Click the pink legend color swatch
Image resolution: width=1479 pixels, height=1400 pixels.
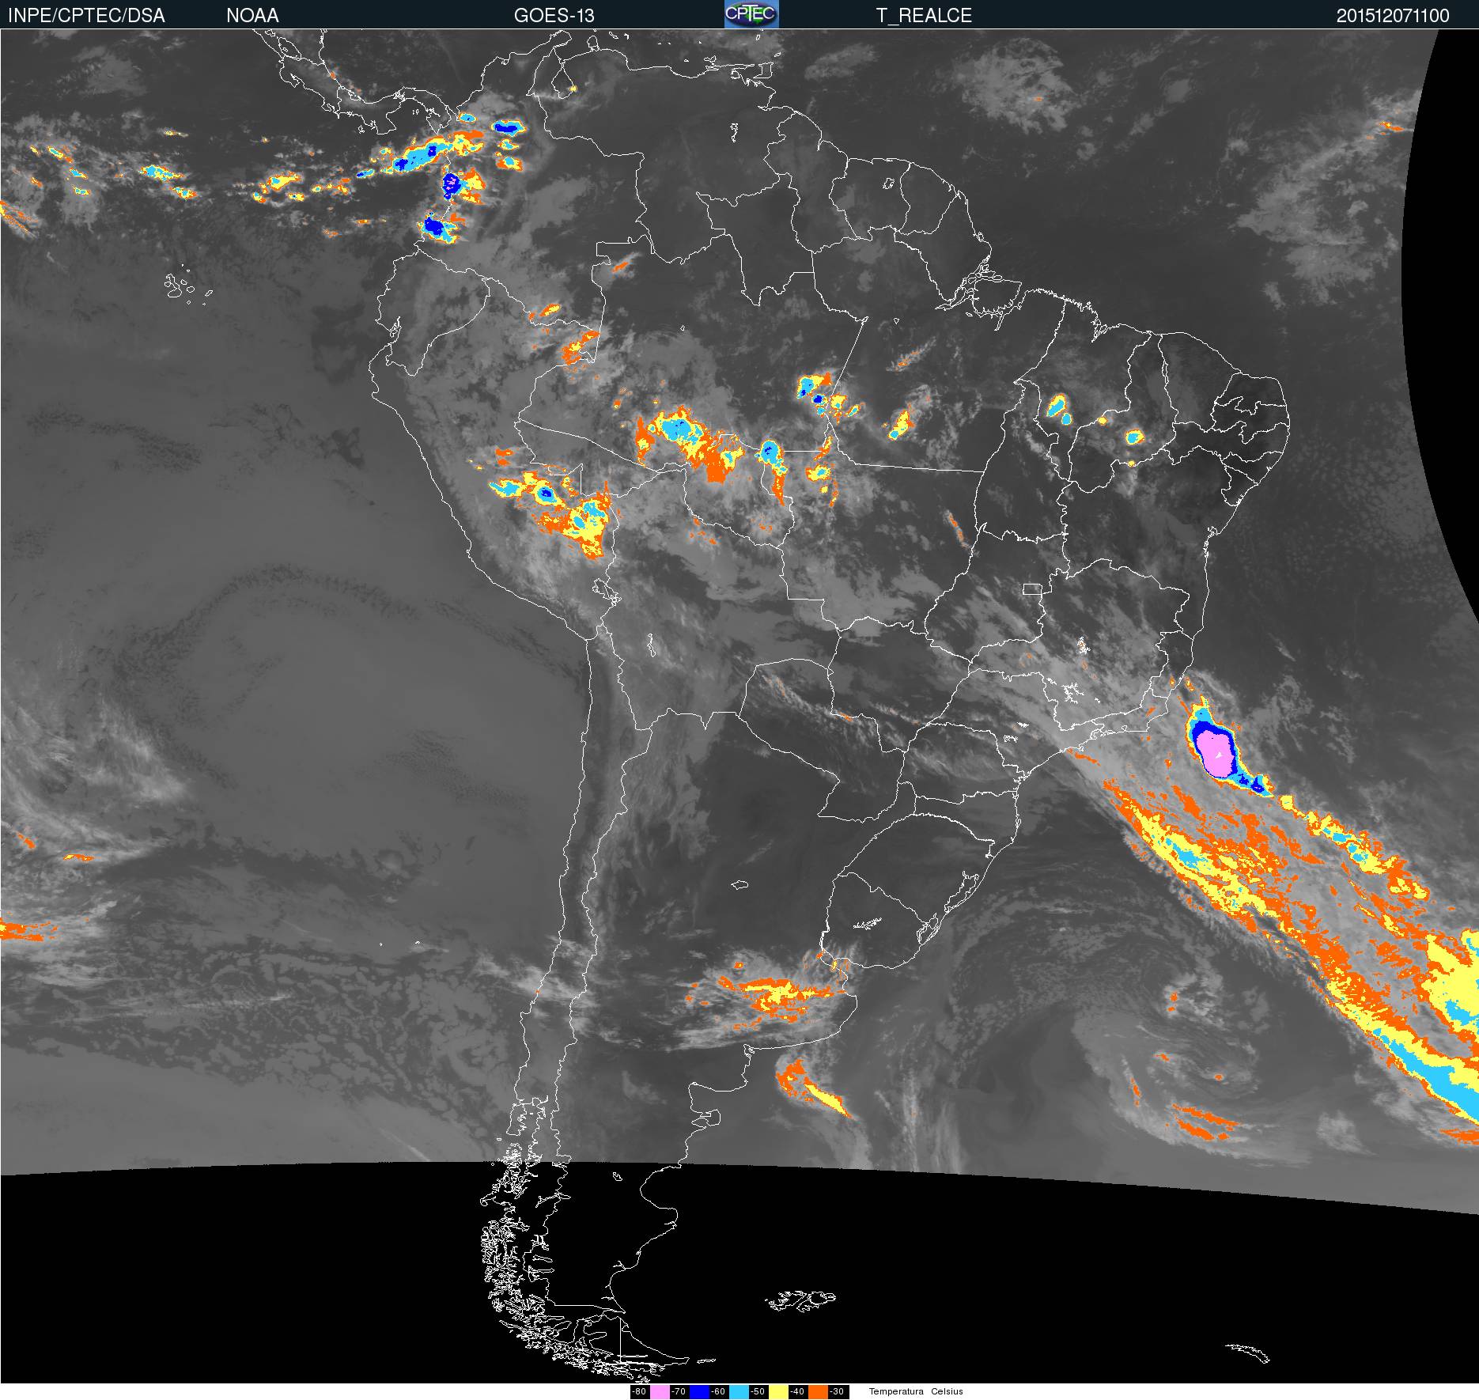coord(660,1391)
